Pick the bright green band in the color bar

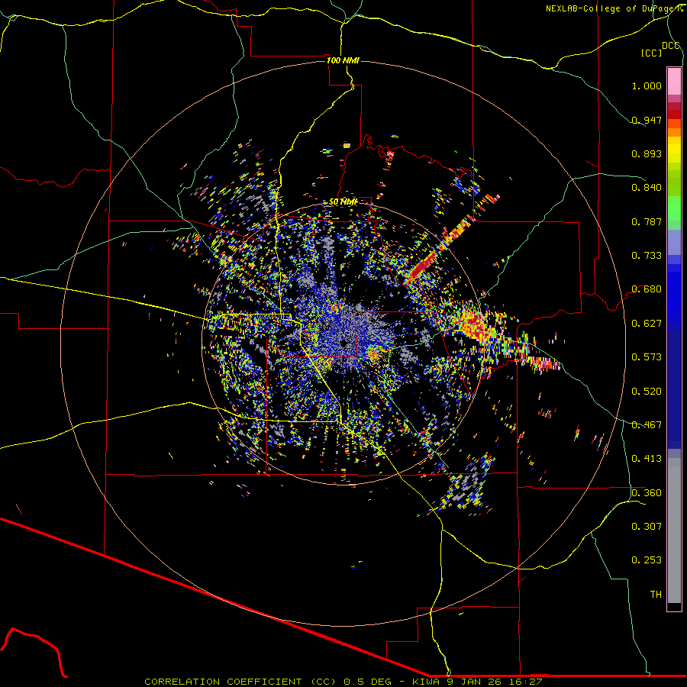coord(674,208)
